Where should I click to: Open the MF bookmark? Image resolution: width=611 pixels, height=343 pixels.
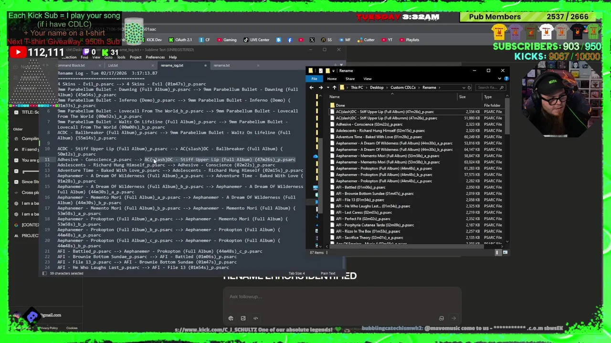[x=345, y=40]
